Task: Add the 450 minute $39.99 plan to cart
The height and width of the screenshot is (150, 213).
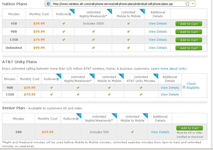Action: click(x=189, y=24)
